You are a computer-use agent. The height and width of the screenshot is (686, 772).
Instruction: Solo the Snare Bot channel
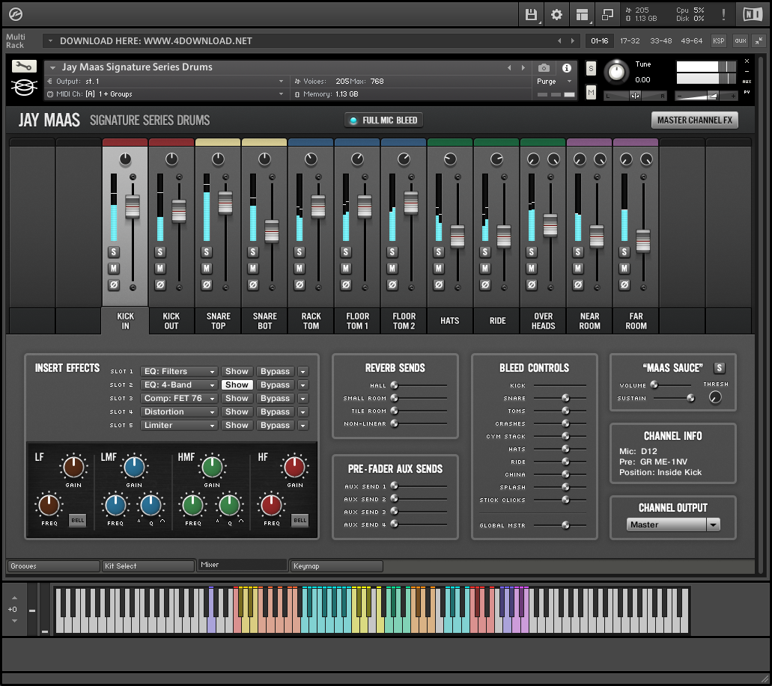click(253, 252)
